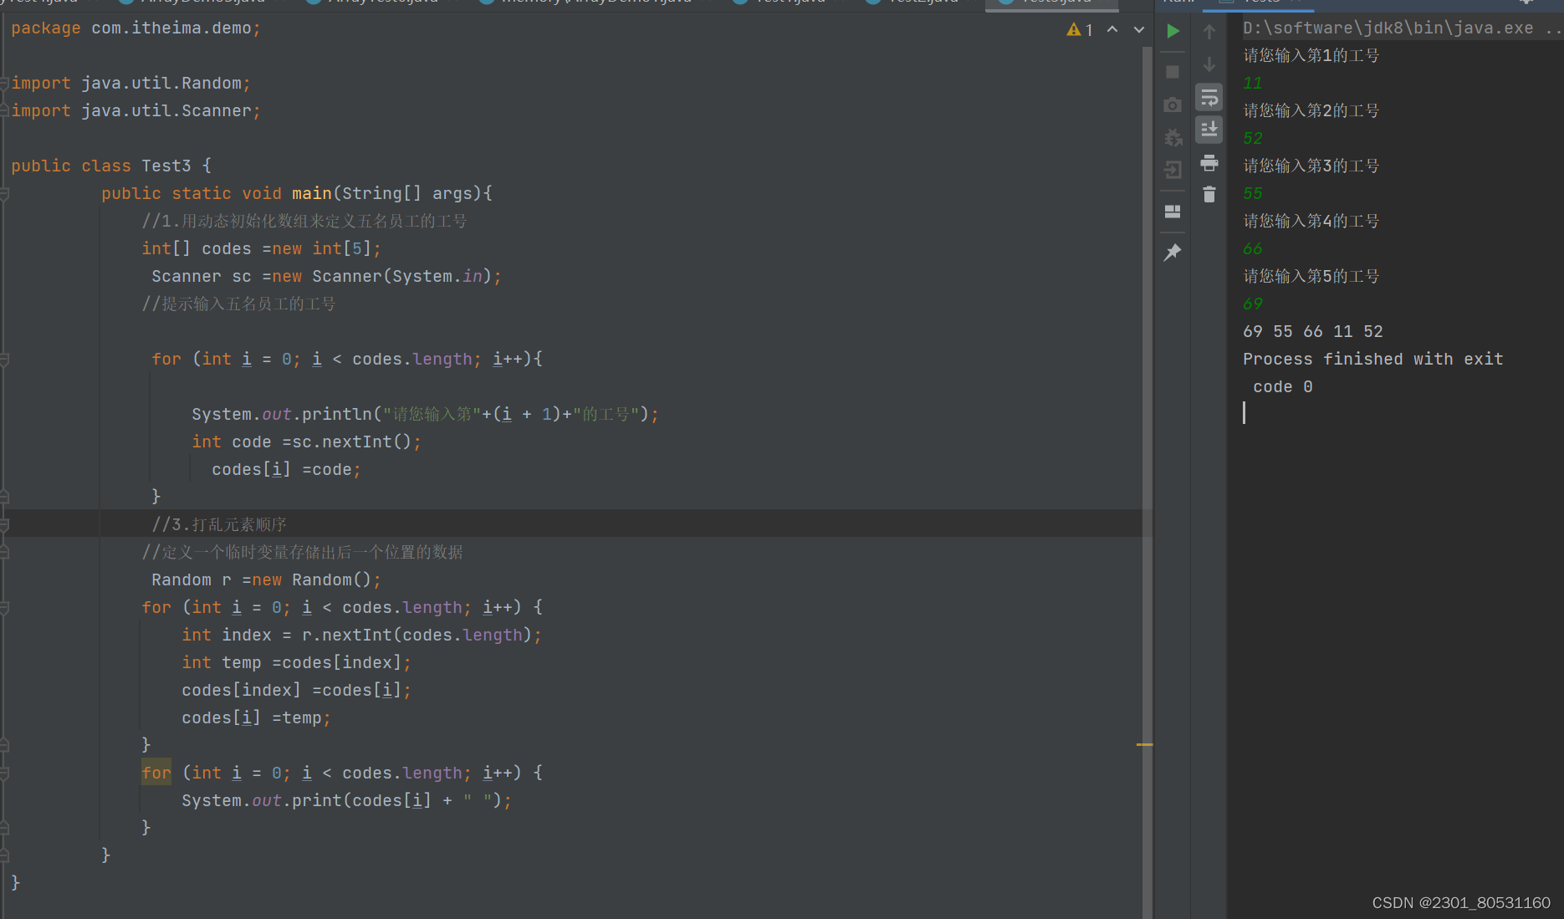Screen dimensions: 1564x919
Task: Click the 'int temp =codes[index];' line
Action: pos(296,663)
